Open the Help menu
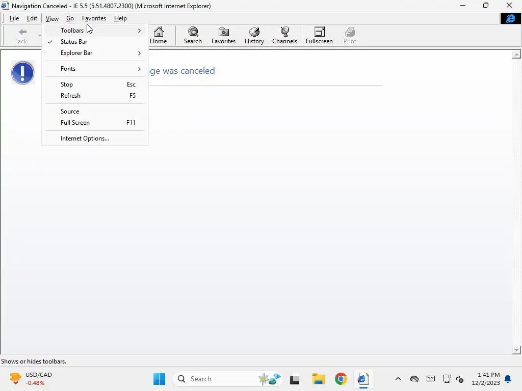The width and height of the screenshot is (522, 391). pos(120,18)
